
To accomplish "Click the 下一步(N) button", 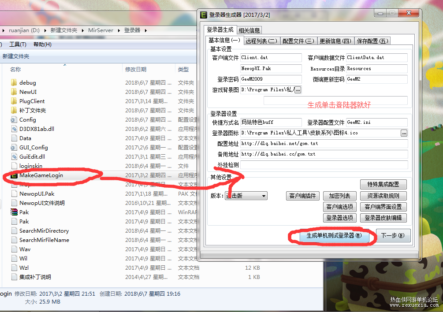I will point(393,235).
